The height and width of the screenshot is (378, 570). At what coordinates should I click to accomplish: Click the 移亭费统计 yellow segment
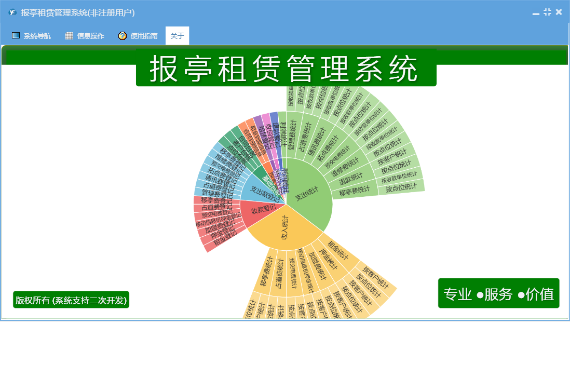[266, 271]
